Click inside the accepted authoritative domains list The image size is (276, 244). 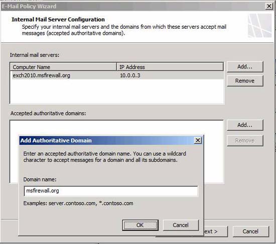point(116,128)
